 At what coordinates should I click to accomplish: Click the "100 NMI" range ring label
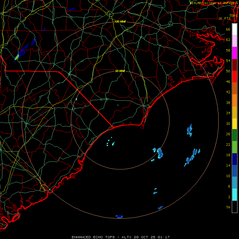pos(120,22)
